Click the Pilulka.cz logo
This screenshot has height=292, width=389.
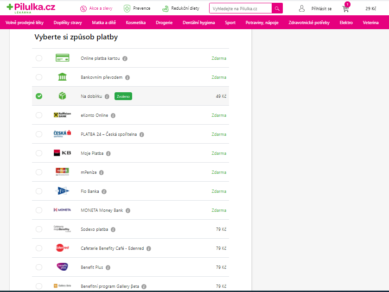tap(31, 8)
